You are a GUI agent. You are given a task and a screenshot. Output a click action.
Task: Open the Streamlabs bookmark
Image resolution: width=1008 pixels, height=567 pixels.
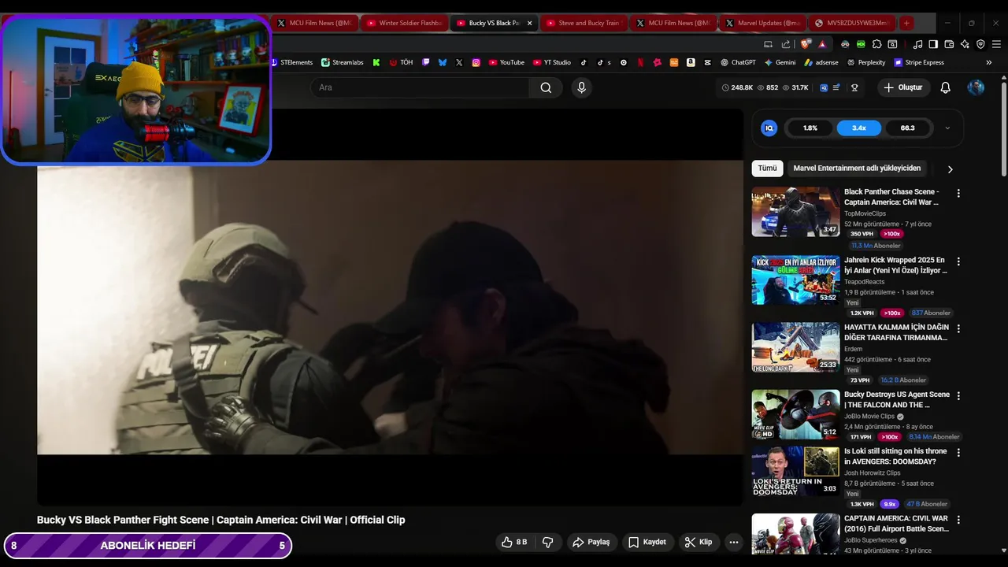(342, 62)
